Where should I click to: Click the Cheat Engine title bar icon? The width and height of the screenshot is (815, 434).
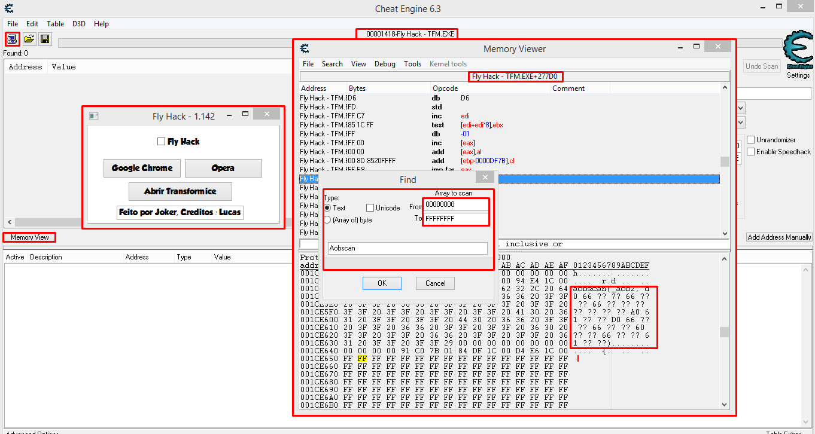coord(7,8)
